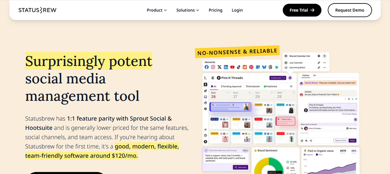Start the Free Trial

302,10
